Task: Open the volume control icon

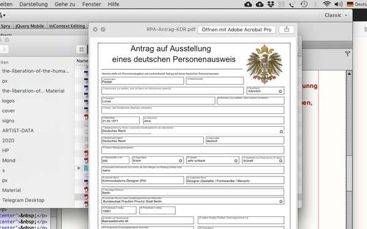Action: (x=338, y=4)
